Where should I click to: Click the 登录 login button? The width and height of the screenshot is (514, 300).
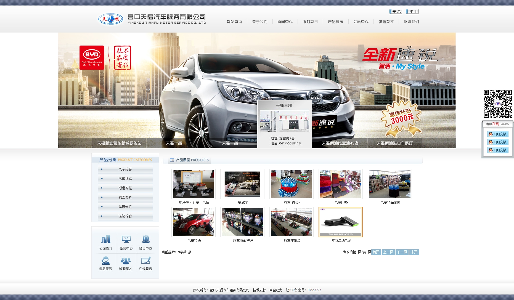click(x=396, y=12)
